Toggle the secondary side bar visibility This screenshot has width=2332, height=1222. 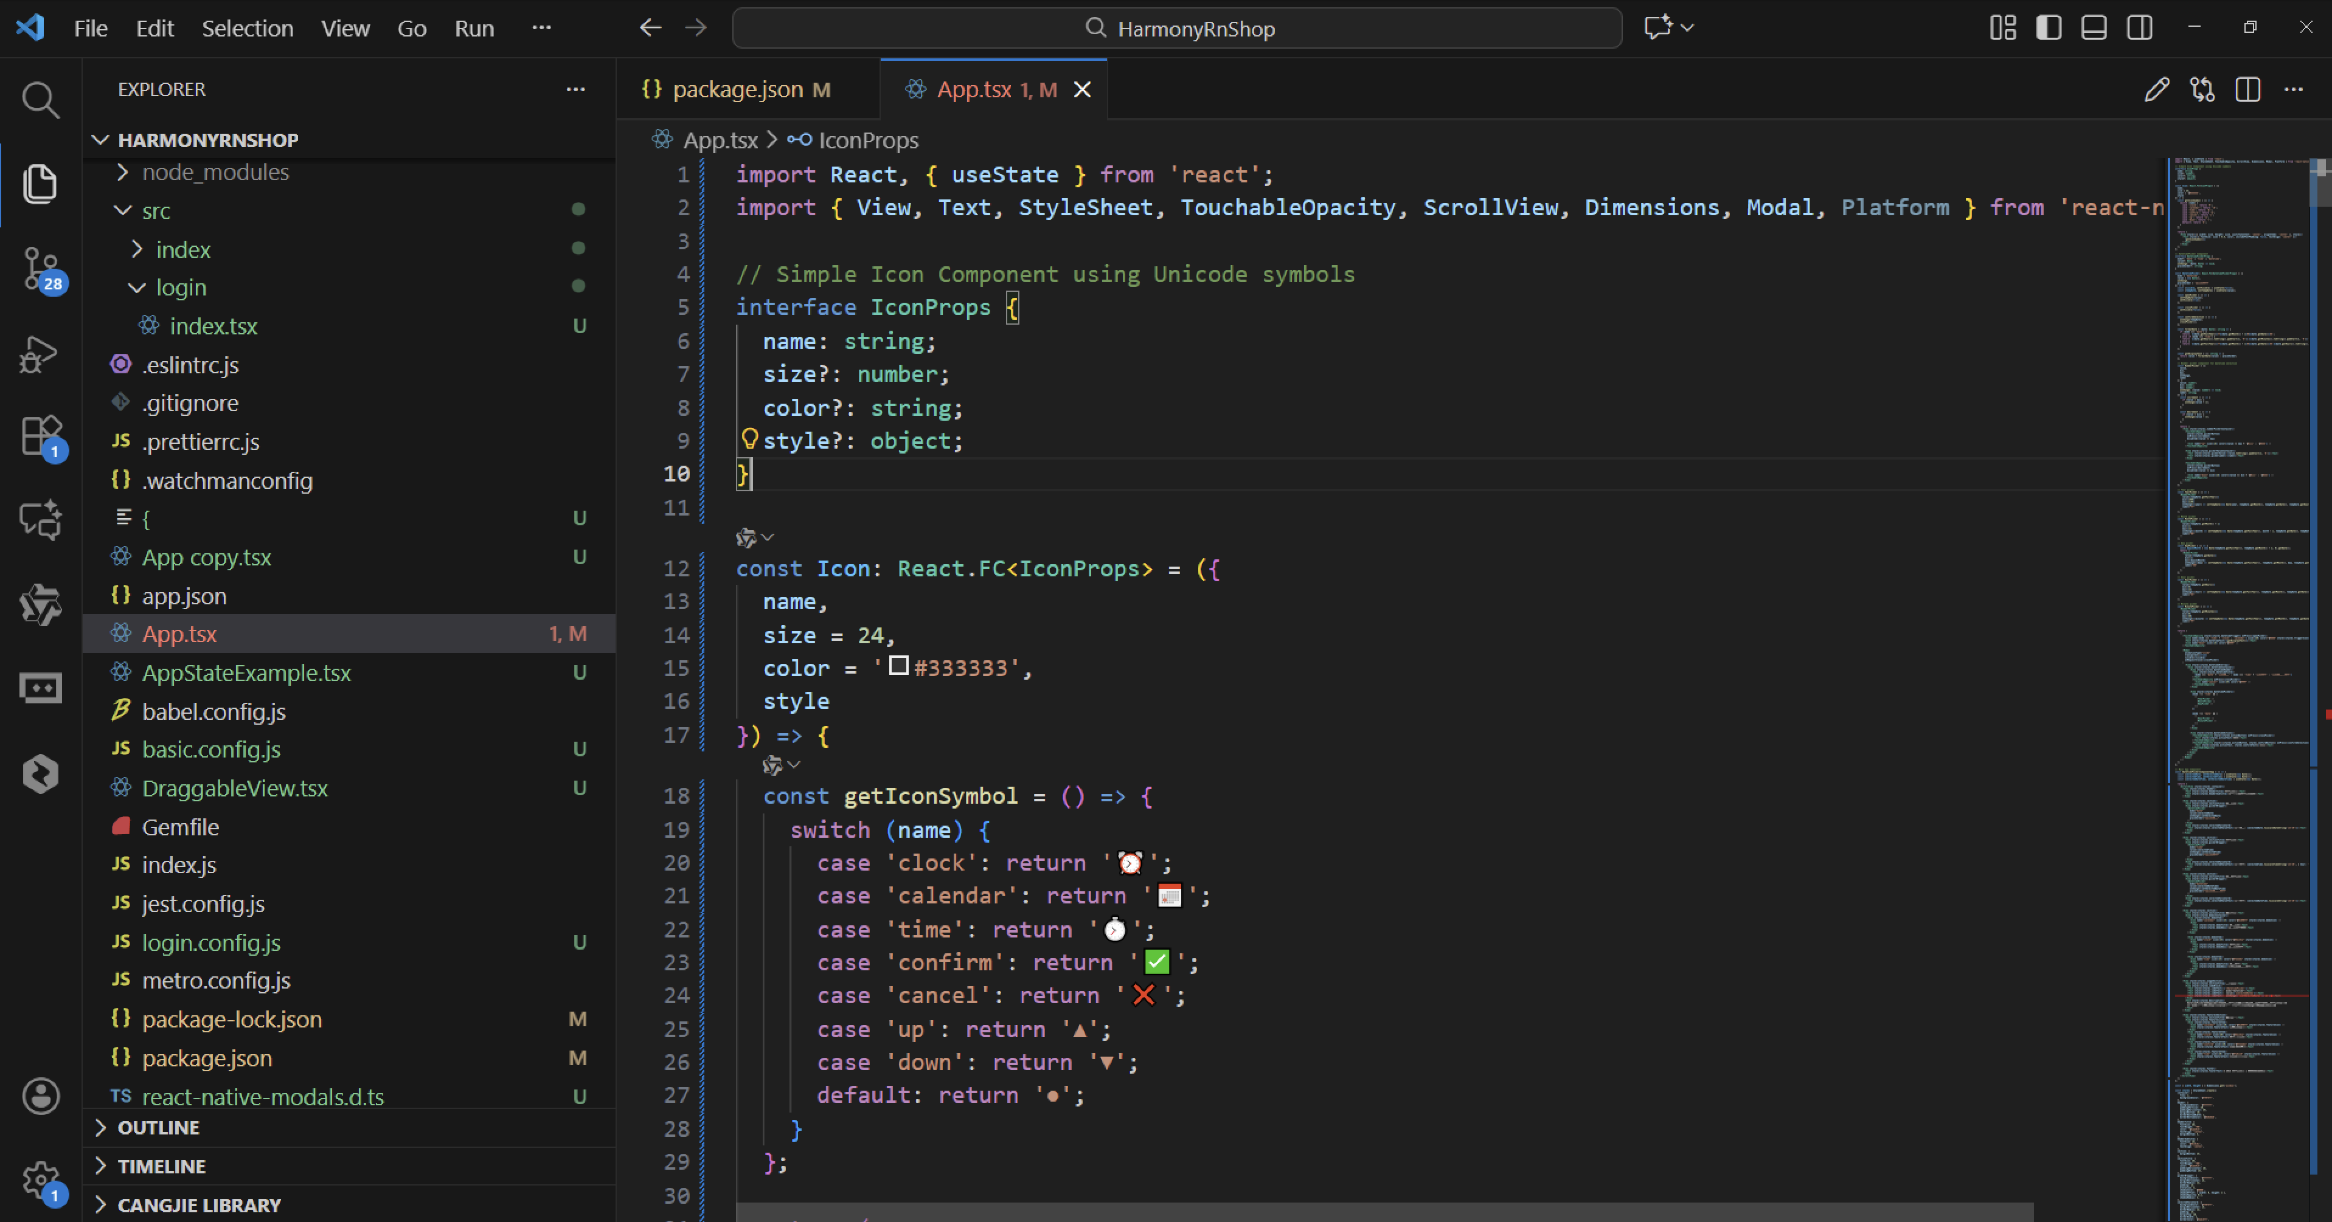point(2140,28)
